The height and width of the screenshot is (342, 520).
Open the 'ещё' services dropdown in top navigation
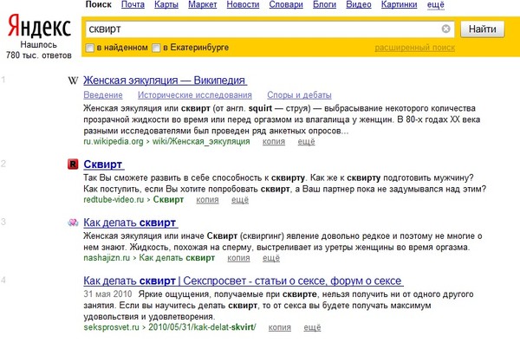(435, 4)
